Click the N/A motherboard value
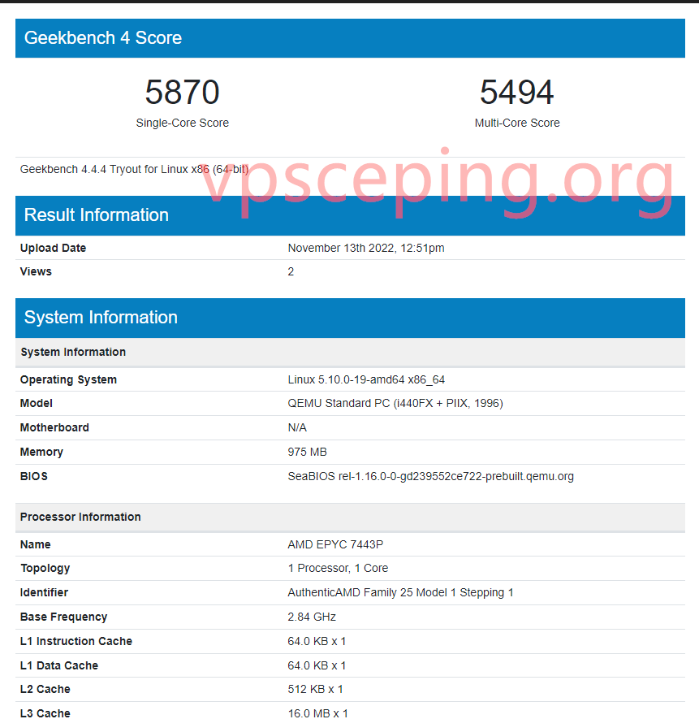 (x=297, y=428)
